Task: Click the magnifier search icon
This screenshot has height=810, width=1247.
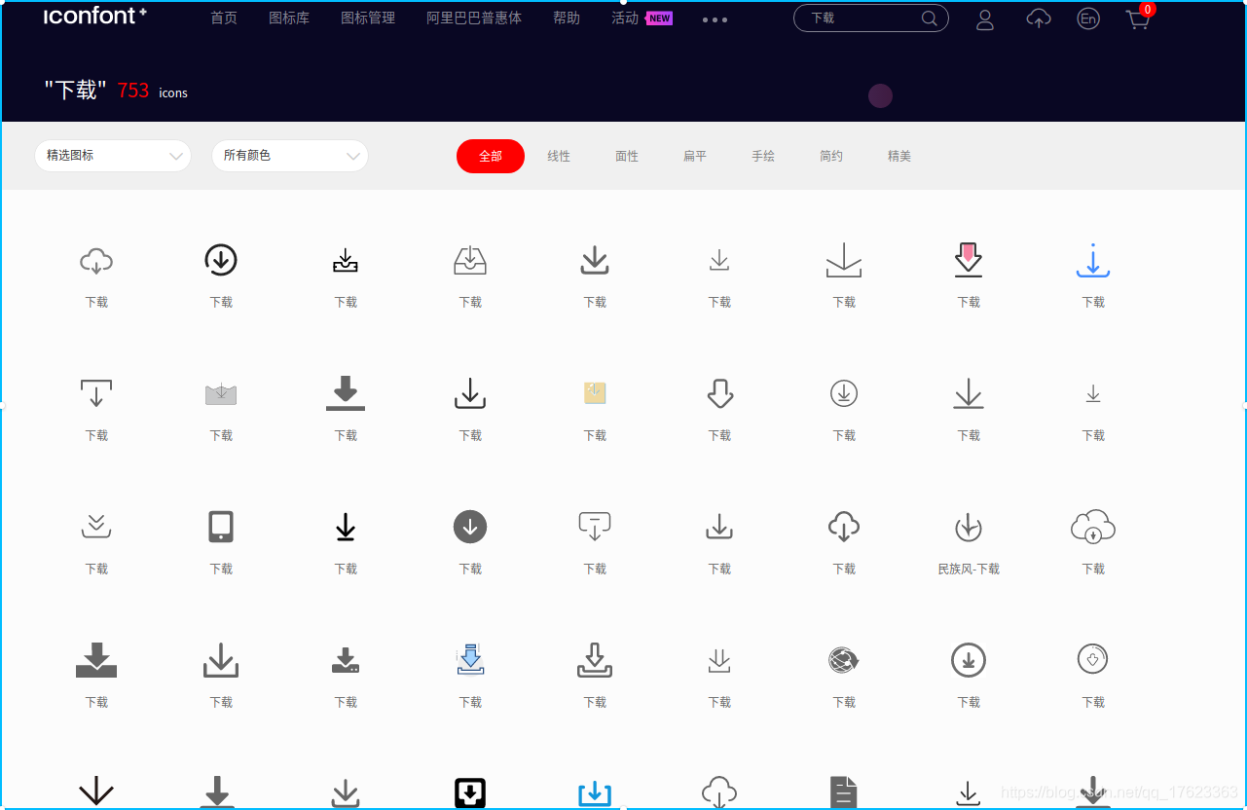Action: tap(930, 18)
